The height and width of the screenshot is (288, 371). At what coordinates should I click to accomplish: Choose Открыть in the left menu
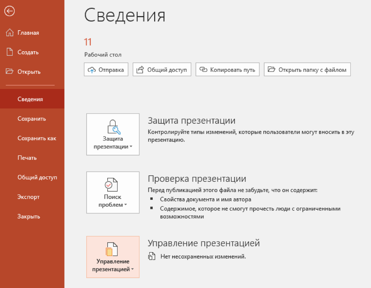pyautogui.click(x=32, y=71)
